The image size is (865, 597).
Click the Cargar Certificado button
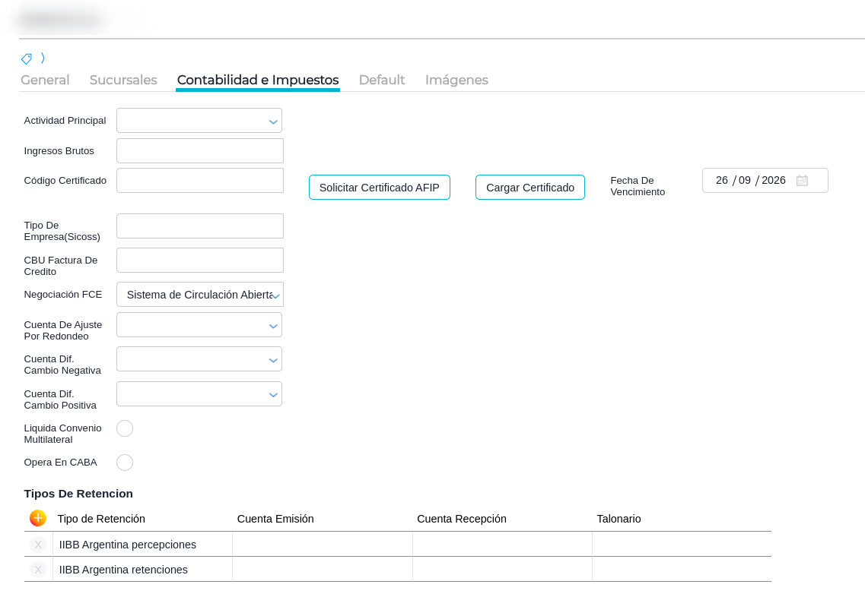(x=530, y=188)
